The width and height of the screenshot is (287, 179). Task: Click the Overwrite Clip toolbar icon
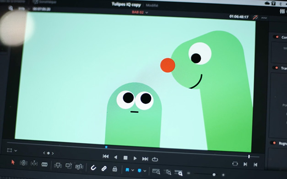click(x=69, y=166)
